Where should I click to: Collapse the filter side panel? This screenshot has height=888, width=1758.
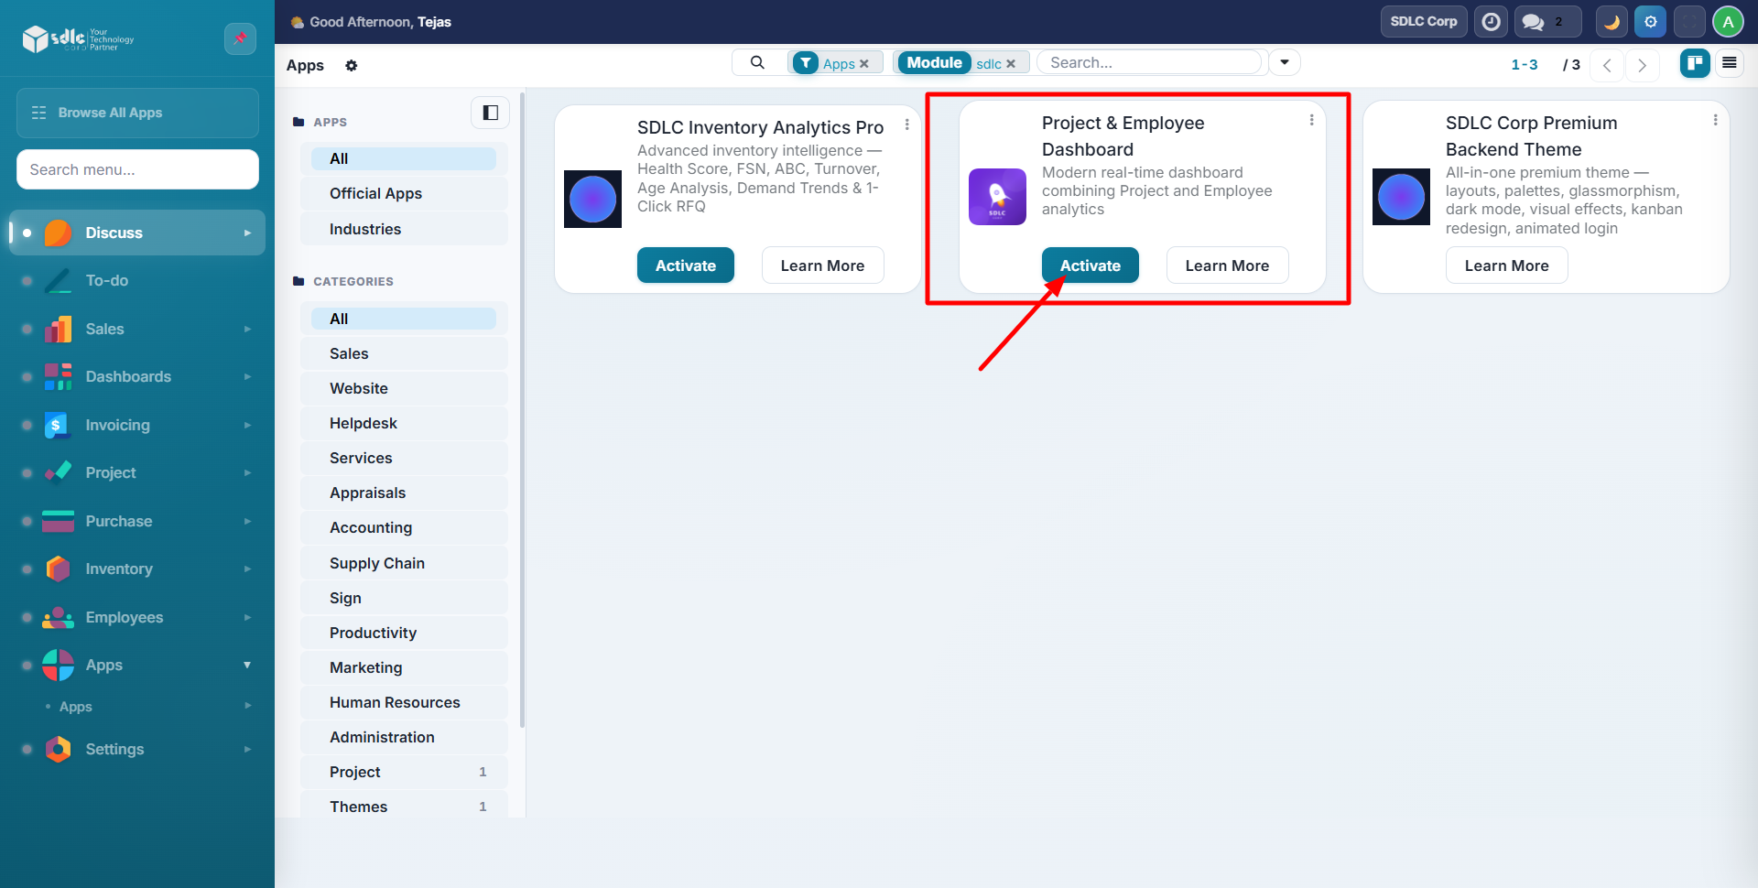(x=490, y=113)
